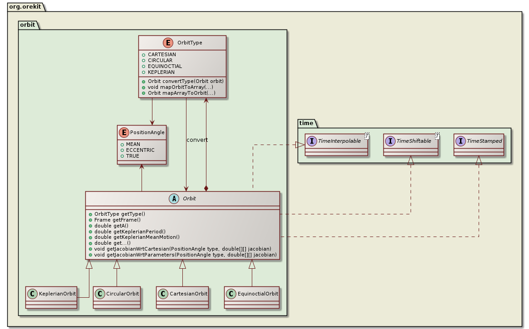
Task: Select the ECCENTRIC value in PositionAngle
Action: [140, 150]
